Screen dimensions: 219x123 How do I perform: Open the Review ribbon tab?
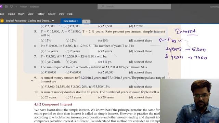(x=52, y=14)
